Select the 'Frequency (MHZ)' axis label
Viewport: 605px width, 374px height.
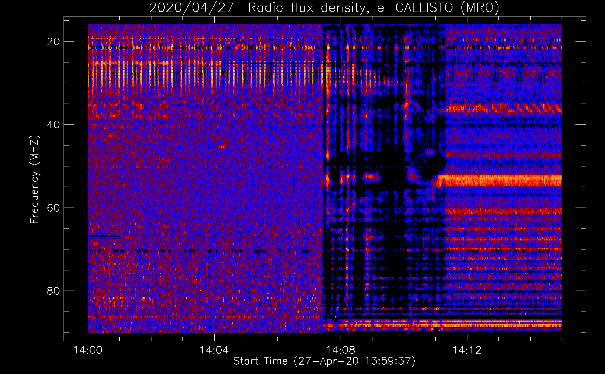tap(34, 180)
